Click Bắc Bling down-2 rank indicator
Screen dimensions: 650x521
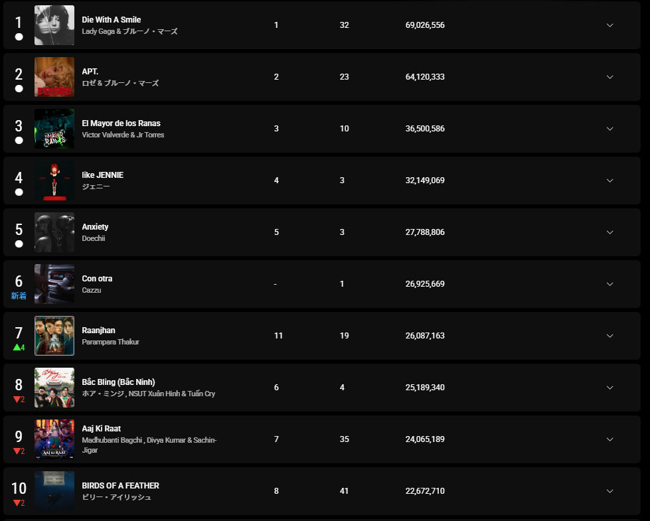(x=19, y=400)
